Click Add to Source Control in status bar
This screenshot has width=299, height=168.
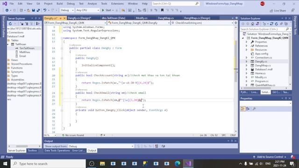tap(270, 157)
